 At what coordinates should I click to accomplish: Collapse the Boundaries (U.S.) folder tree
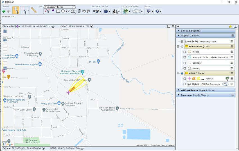(x=178, y=46)
